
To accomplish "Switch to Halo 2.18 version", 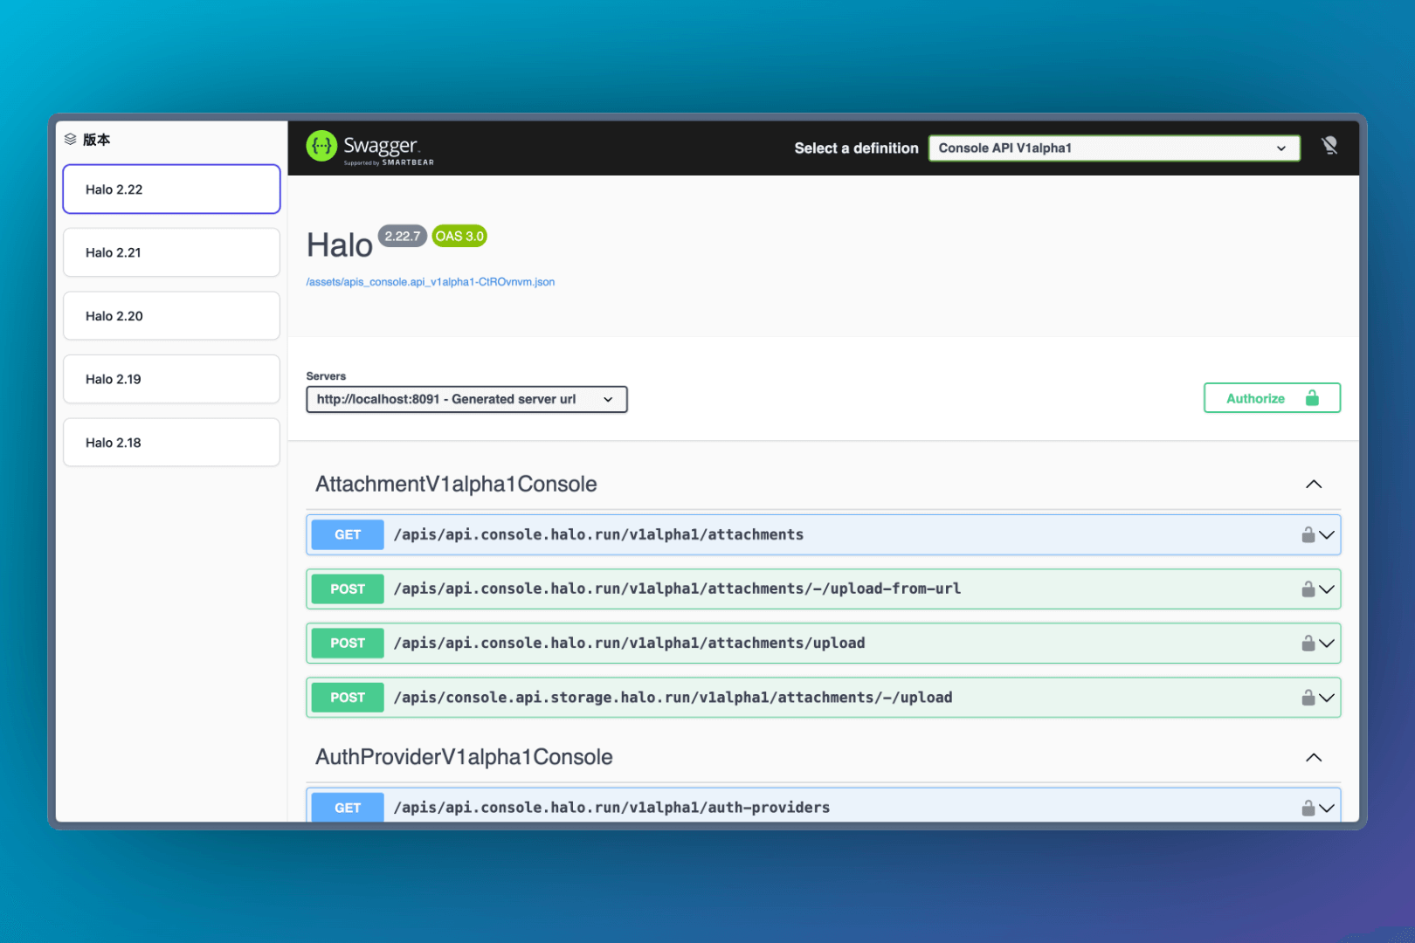I will pyautogui.click(x=171, y=443).
